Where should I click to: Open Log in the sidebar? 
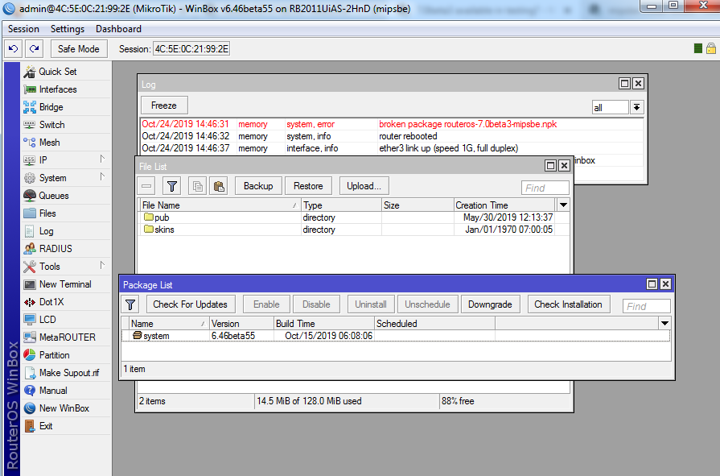click(x=67, y=231)
